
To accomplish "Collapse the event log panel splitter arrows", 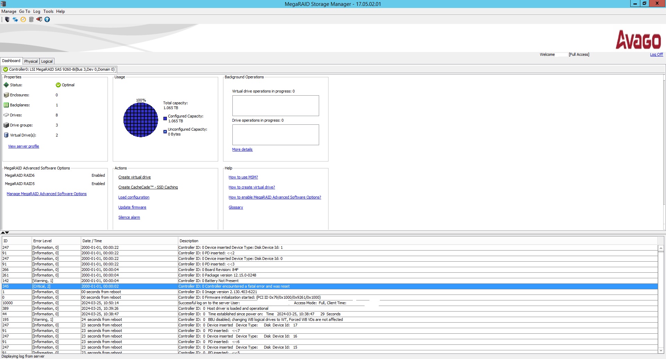I will coord(5,233).
